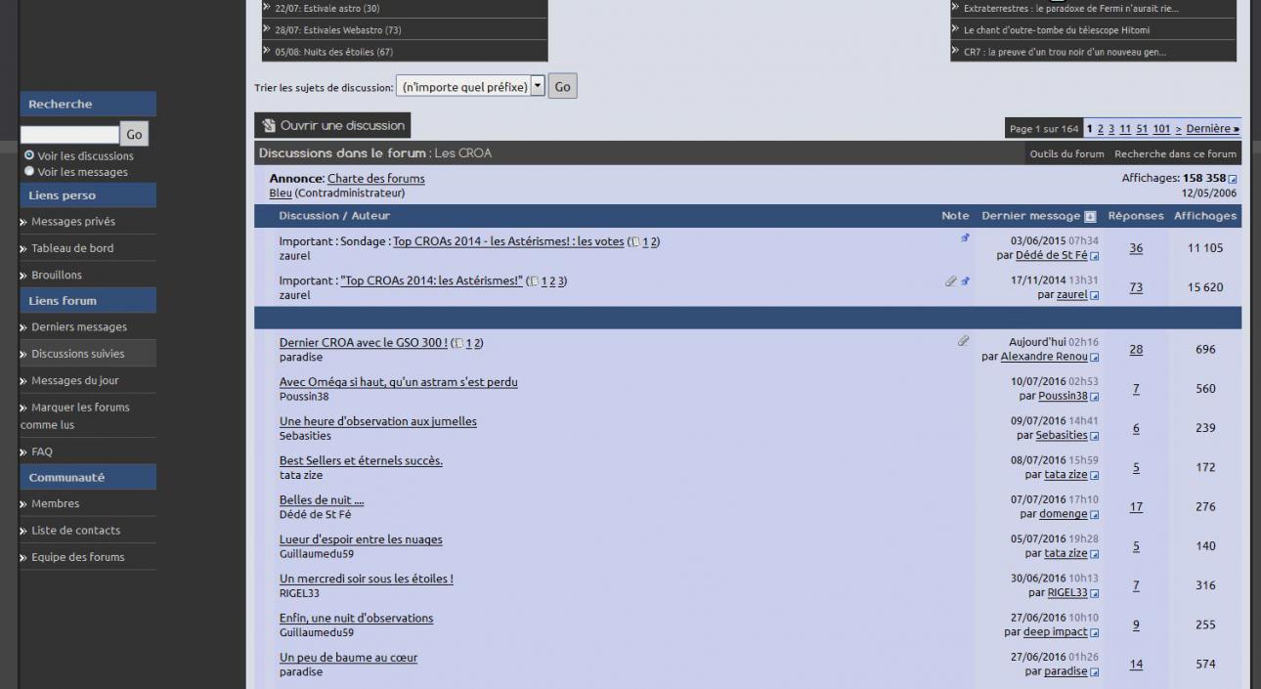Click multi-page icon in Dernier CROA GSO 300 row
Screen dimensions: 1261x689
pos(458,343)
